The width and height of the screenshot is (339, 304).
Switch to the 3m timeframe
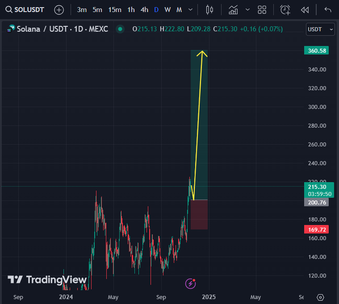click(82, 10)
